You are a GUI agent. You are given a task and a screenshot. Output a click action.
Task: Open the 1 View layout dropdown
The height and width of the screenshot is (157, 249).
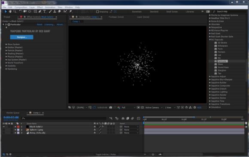point(170,108)
